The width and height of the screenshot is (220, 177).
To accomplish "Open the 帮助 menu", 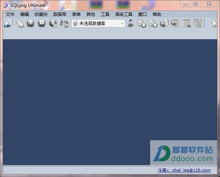I will click(x=157, y=14).
